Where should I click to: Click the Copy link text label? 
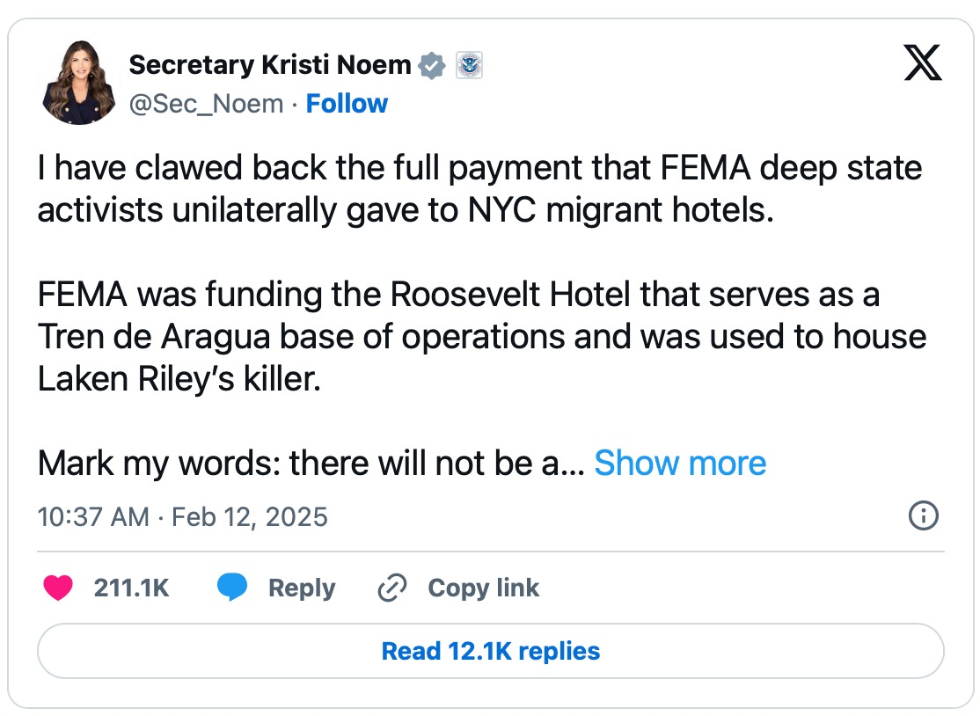[x=483, y=588]
